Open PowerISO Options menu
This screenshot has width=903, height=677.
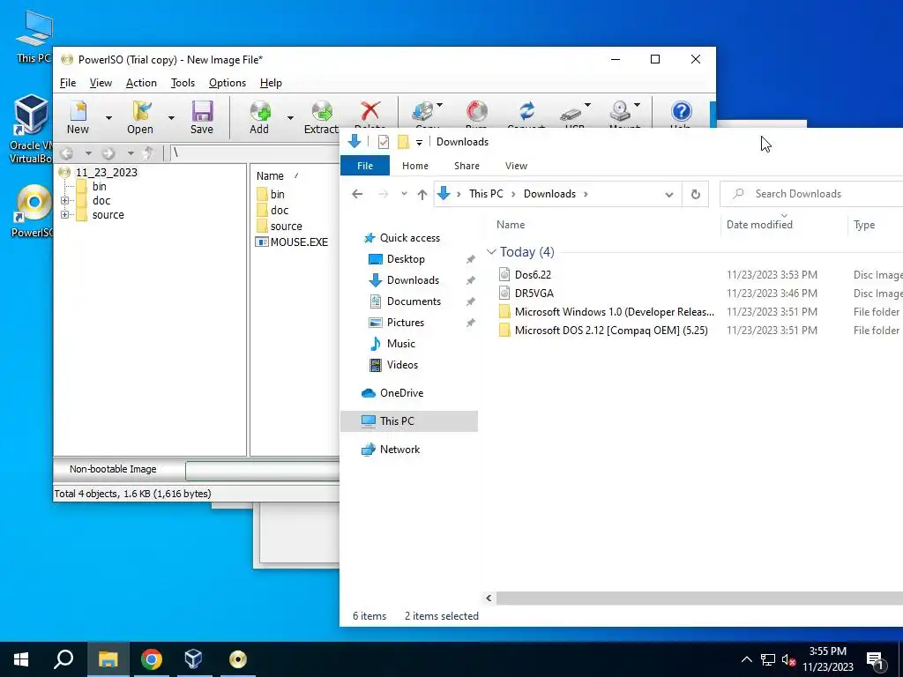(x=228, y=83)
